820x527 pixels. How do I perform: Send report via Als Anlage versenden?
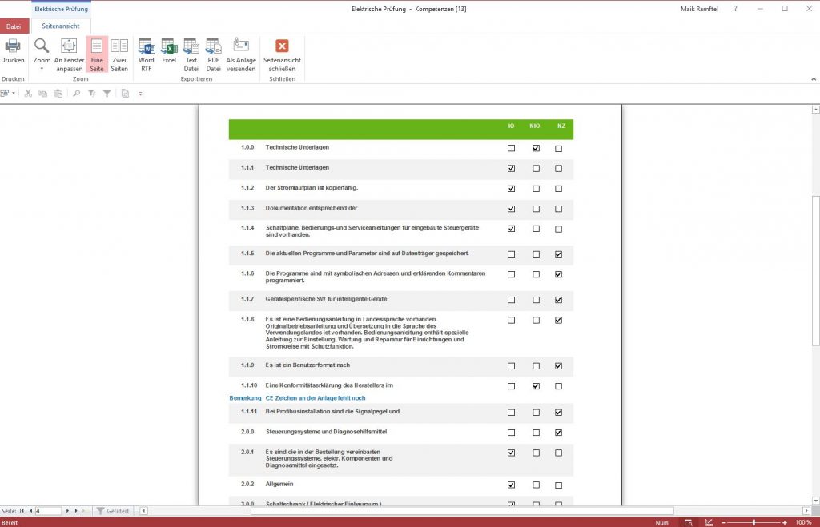241,54
